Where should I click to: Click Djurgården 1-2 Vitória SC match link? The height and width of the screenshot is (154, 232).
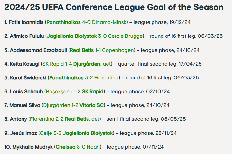[x=74, y=105]
